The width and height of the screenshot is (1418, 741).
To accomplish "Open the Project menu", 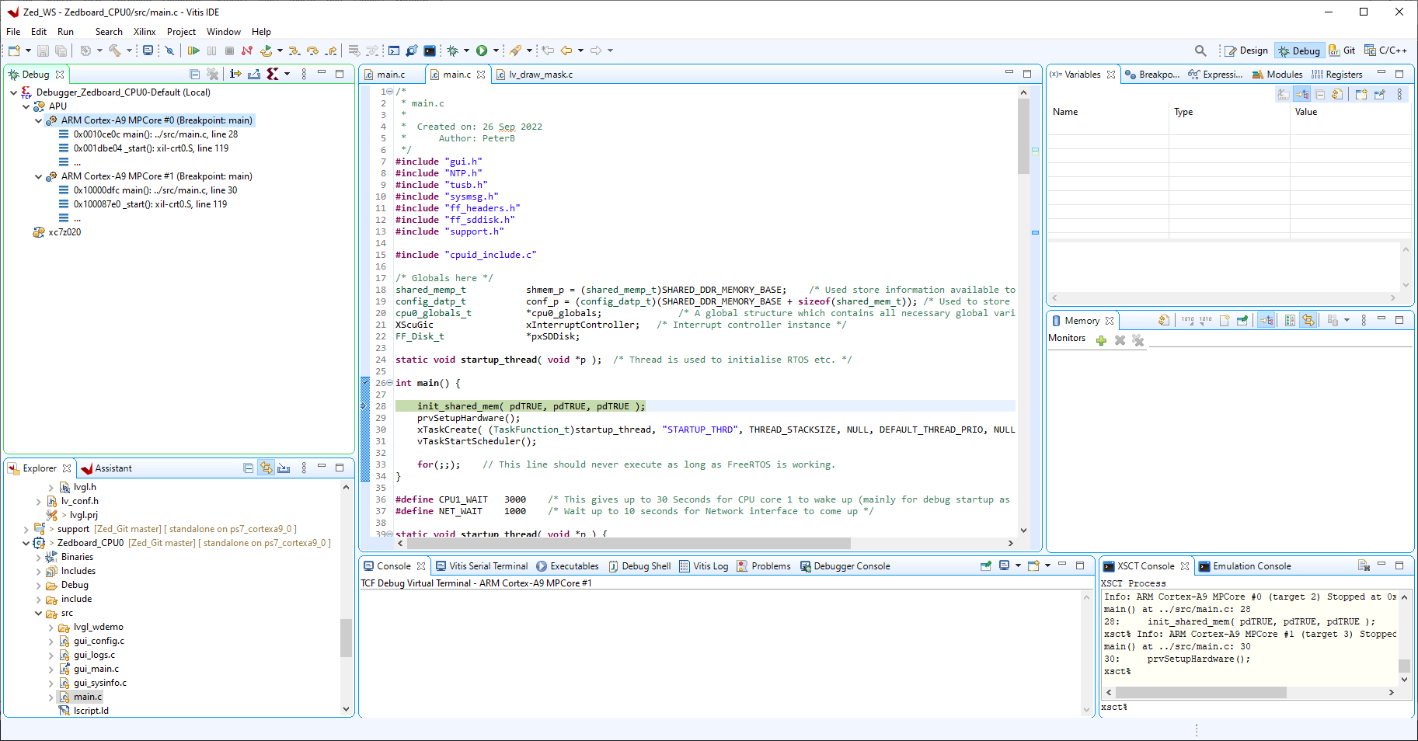I will (181, 32).
